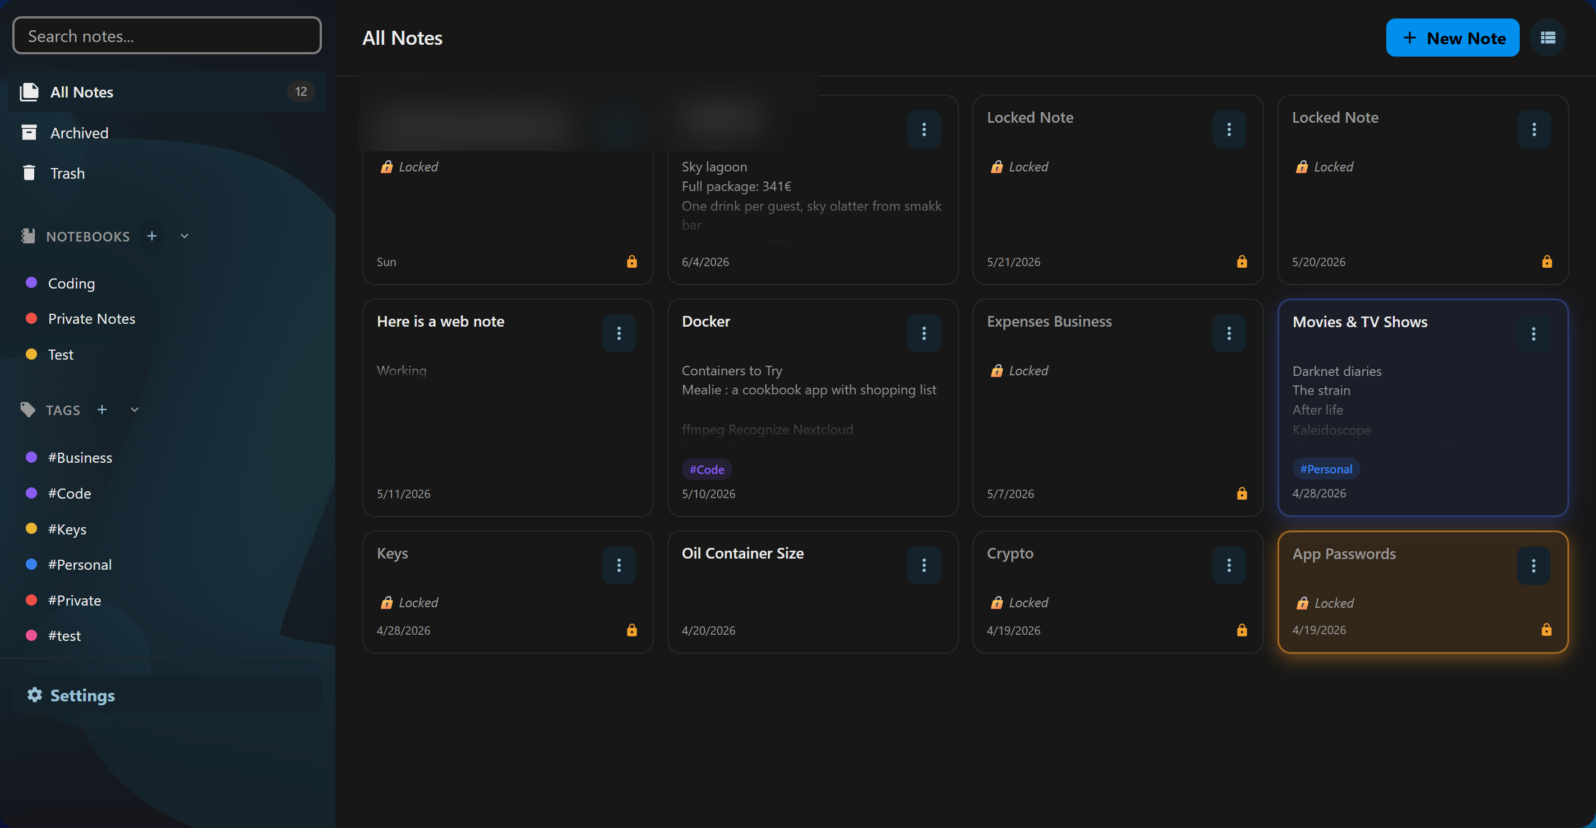Filter by #test tag
Screen dimensions: 1596x828
pyautogui.click(x=64, y=635)
